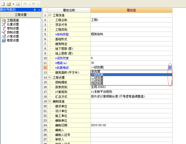Open 计算设置 in the navigation list

(x=13, y=36)
